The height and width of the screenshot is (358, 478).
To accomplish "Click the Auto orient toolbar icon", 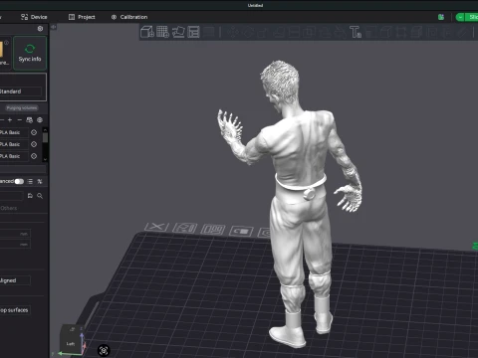I will pos(178,32).
